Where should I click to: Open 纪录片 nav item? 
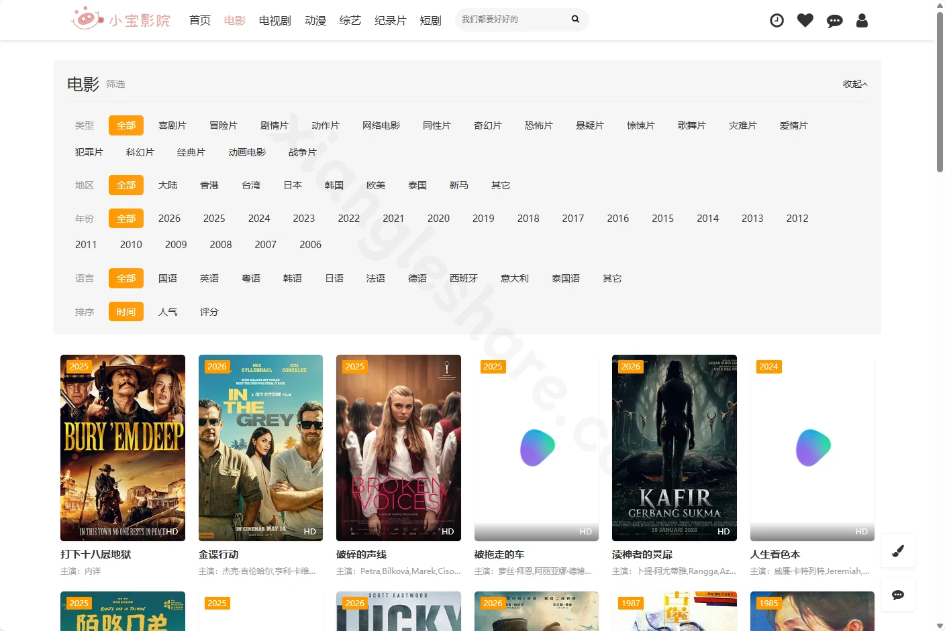click(391, 20)
